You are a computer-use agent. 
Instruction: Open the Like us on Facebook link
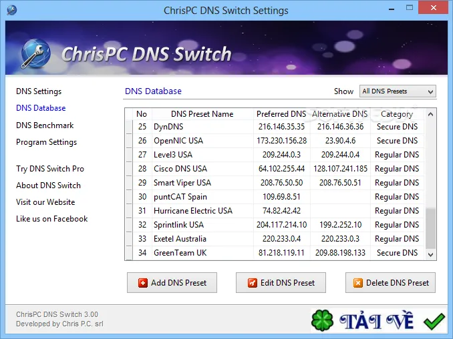(x=51, y=219)
